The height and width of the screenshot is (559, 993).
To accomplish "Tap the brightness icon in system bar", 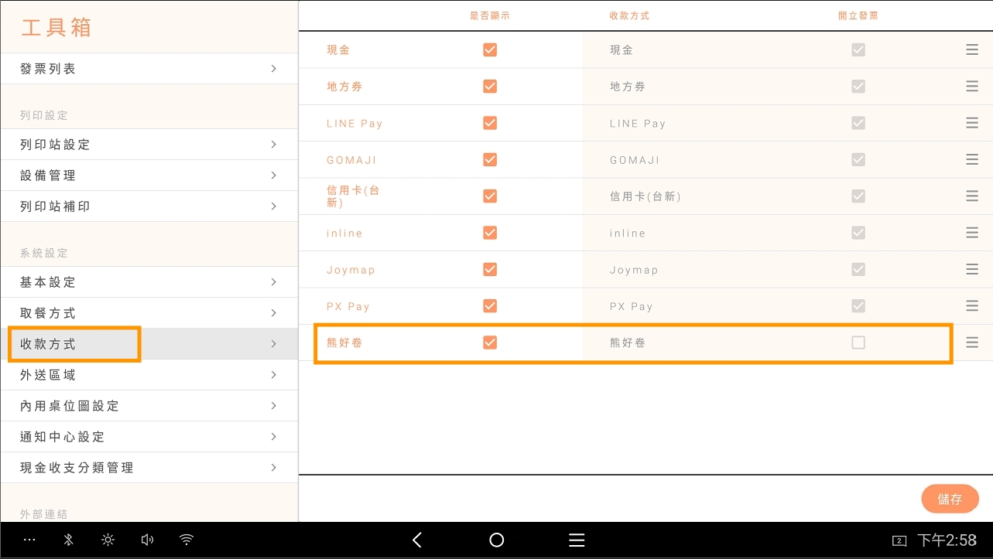I will [108, 540].
